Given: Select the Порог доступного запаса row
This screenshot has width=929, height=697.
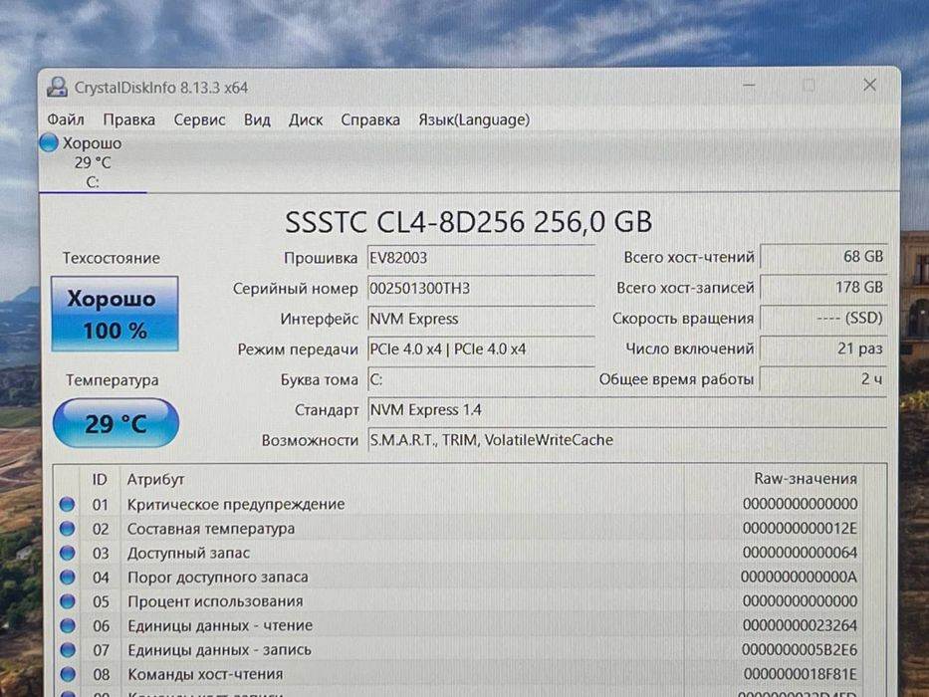Looking at the screenshot, I should [459, 577].
